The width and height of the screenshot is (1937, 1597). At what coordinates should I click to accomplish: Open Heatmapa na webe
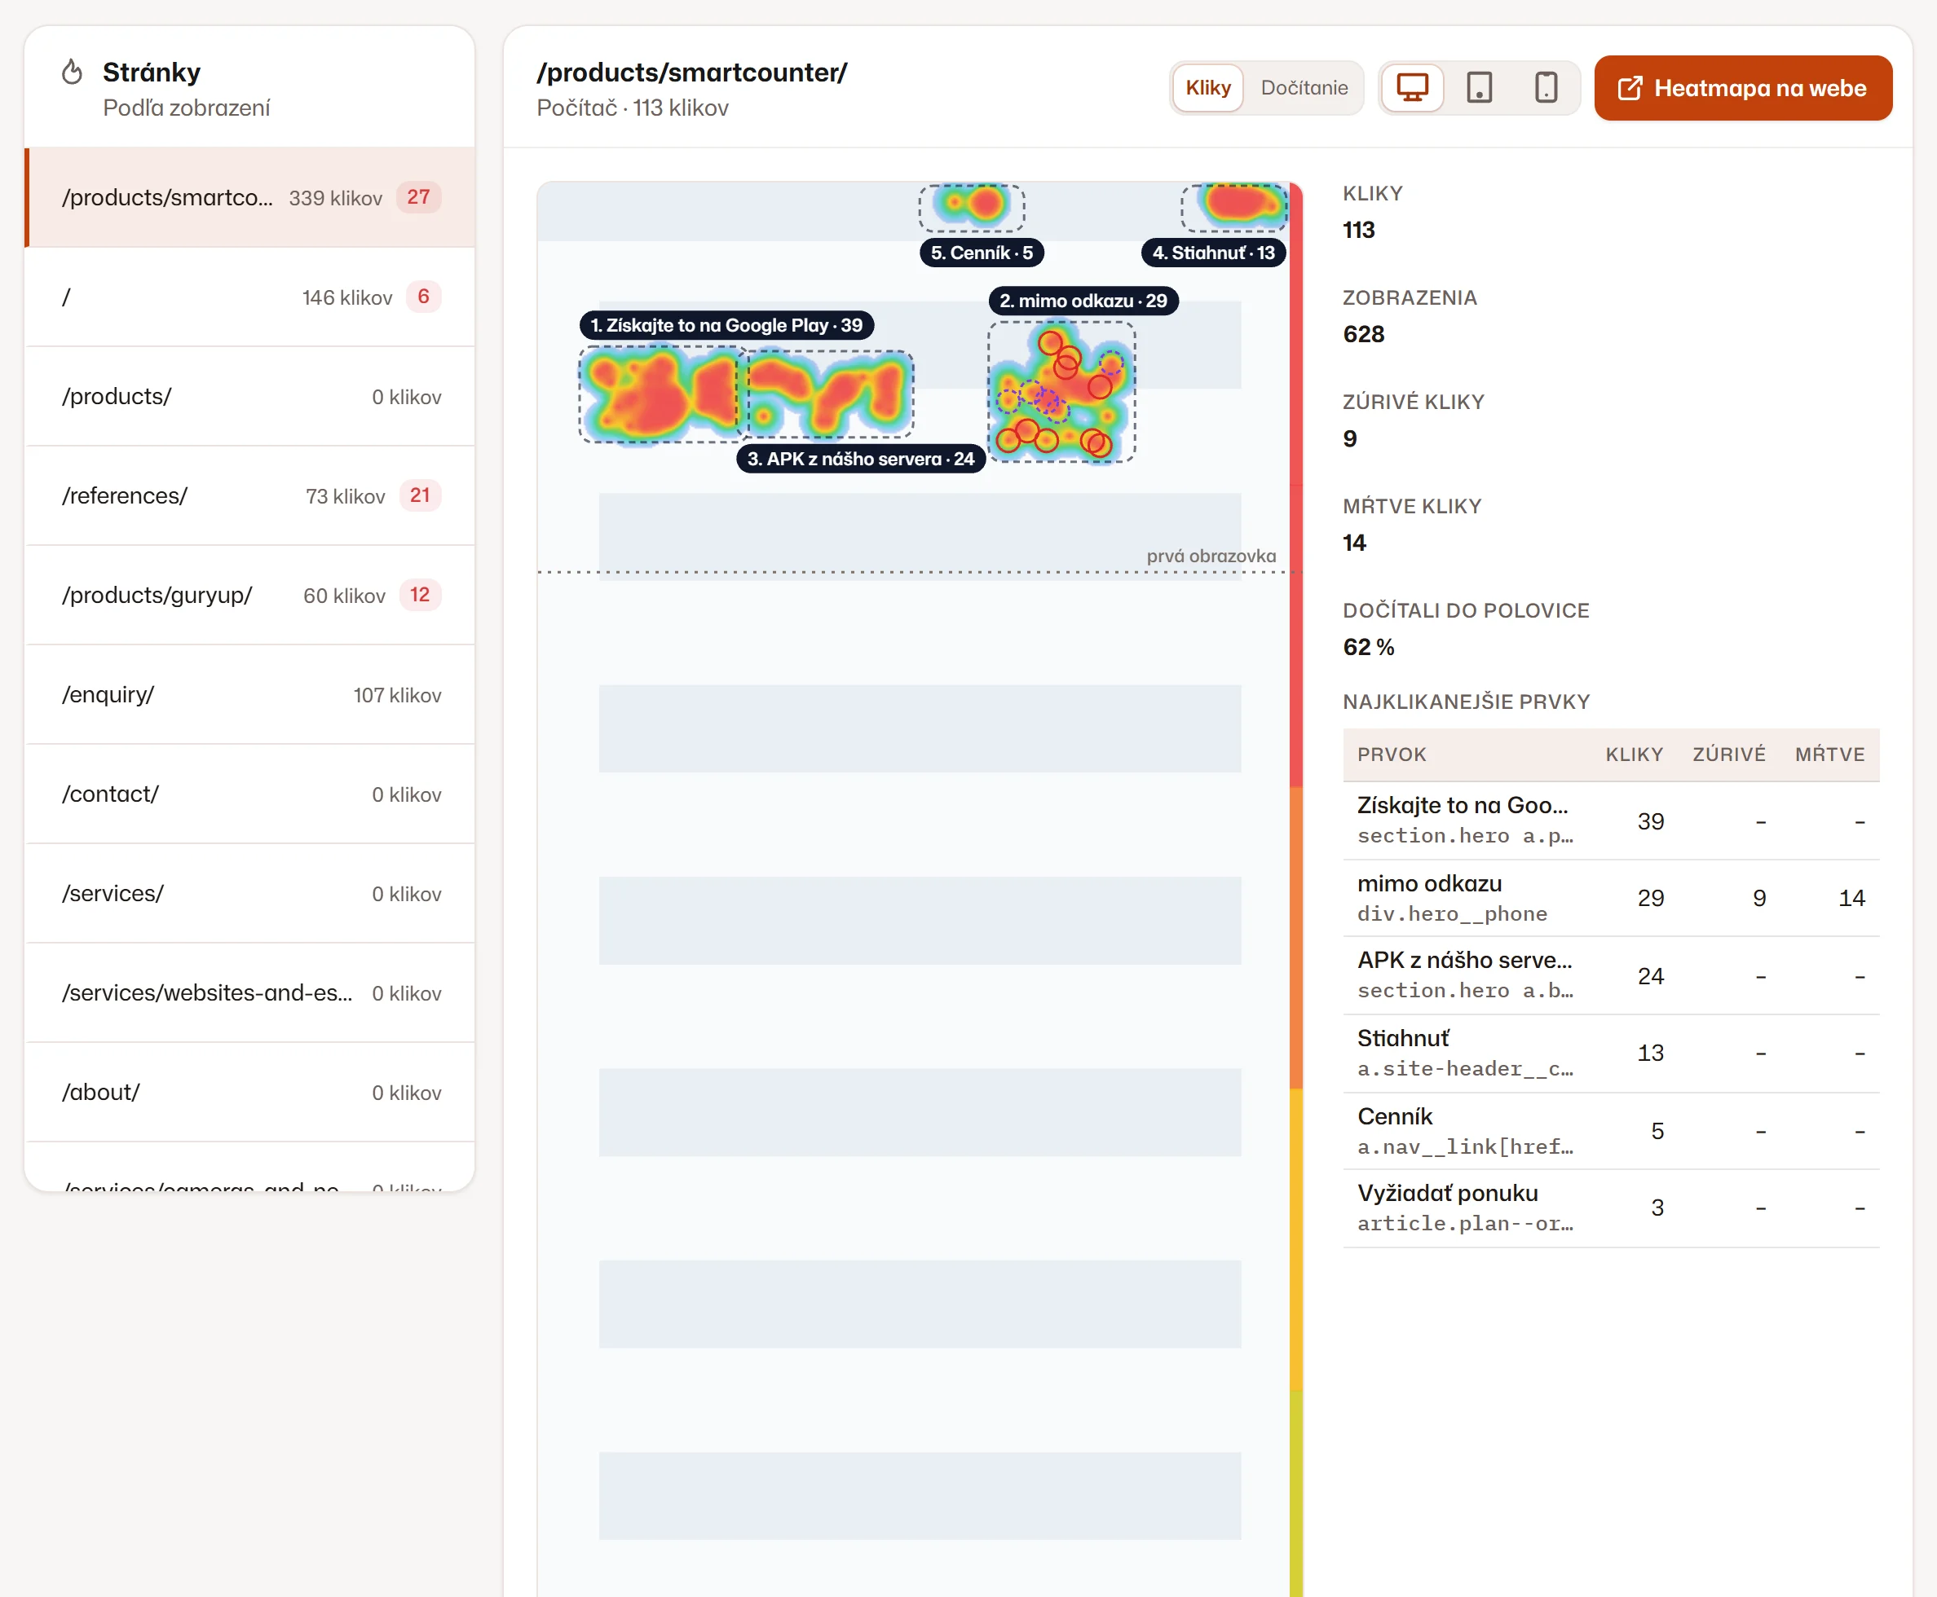tap(1743, 88)
